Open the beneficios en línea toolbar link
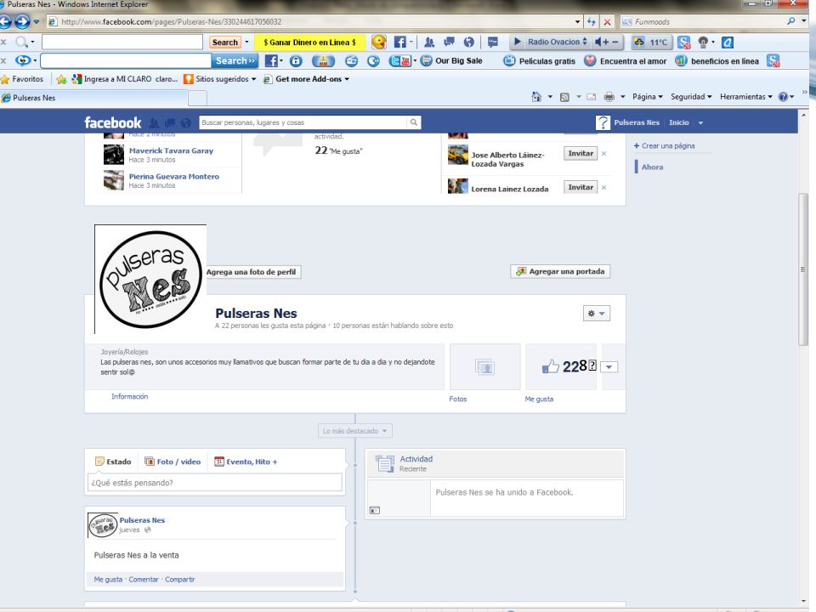This screenshot has height=612, width=816. tap(717, 61)
